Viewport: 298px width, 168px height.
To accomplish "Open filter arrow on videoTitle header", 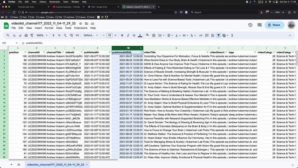I will (x=207, y=52).
